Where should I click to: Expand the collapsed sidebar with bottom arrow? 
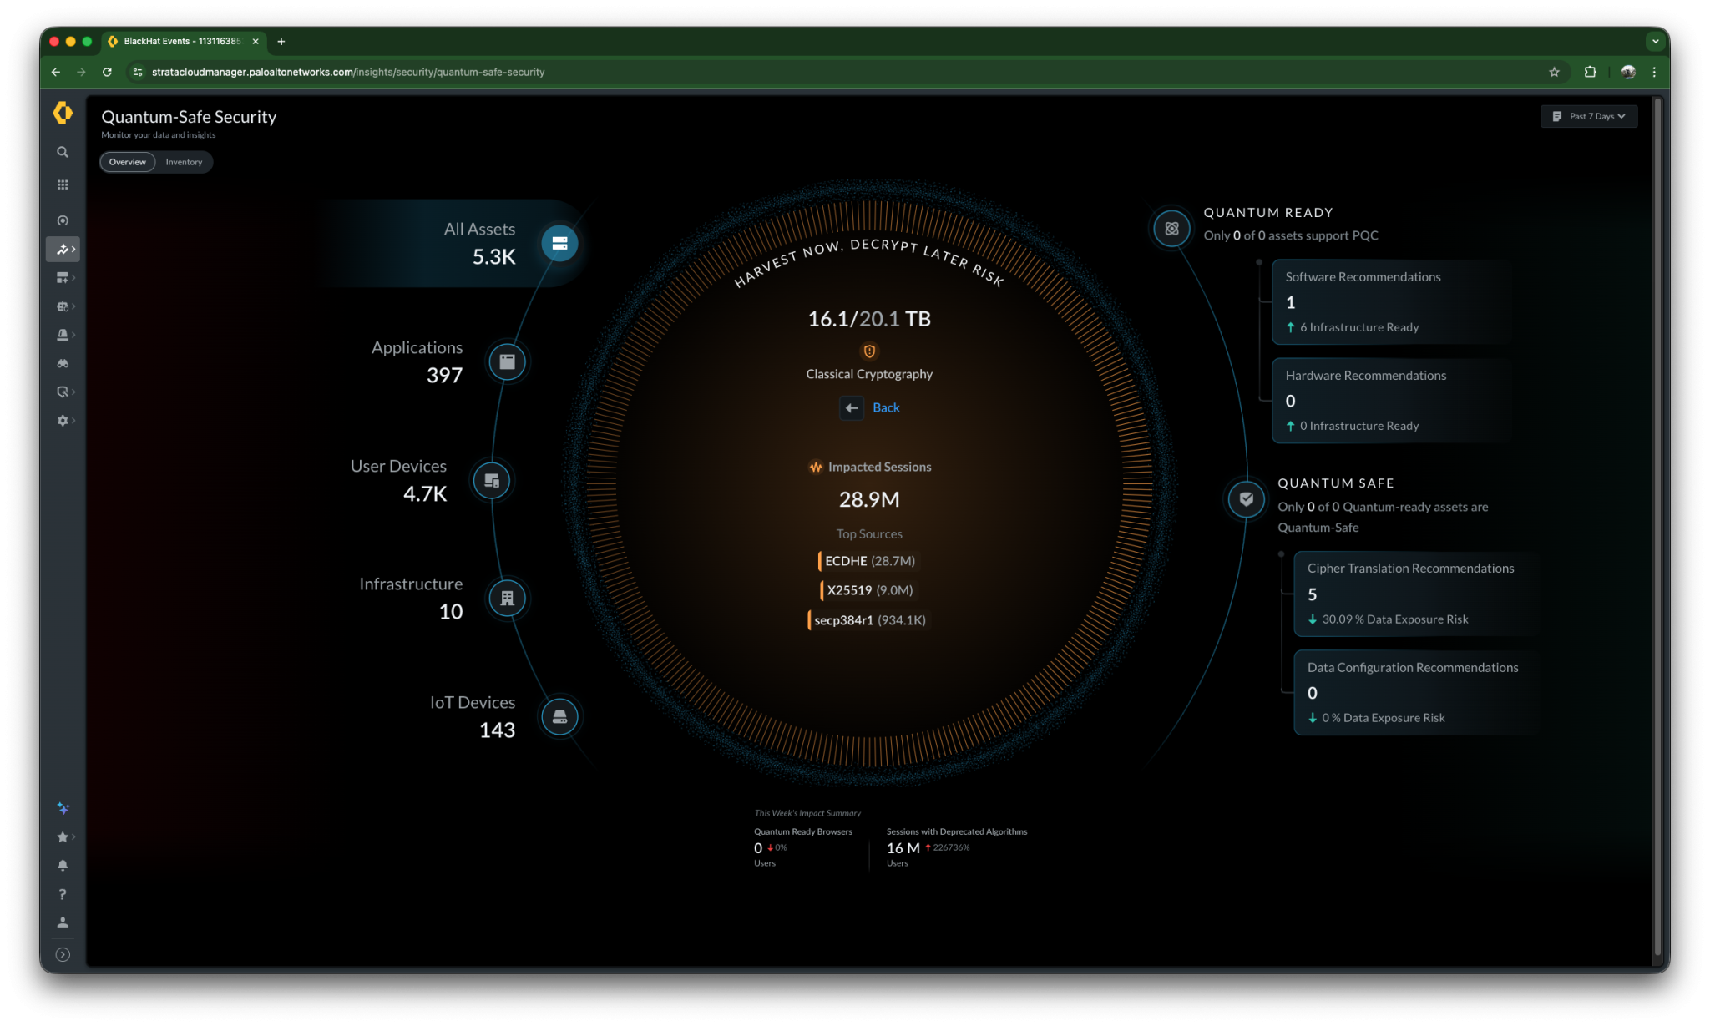click(63, 954)
